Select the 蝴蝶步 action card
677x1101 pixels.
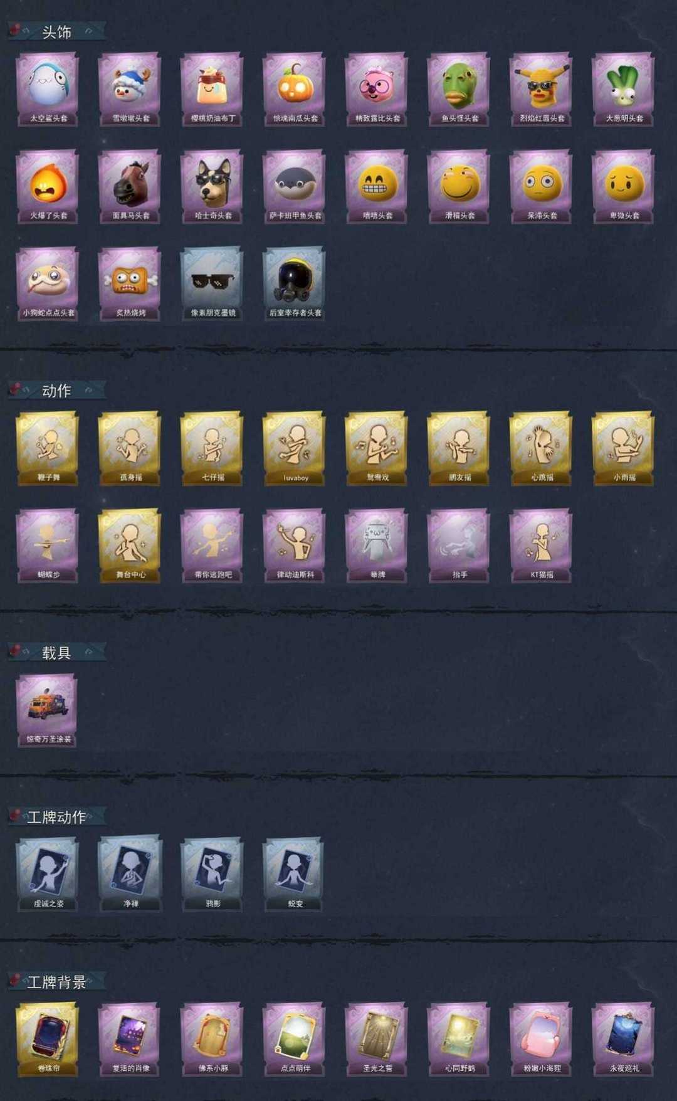48,545
